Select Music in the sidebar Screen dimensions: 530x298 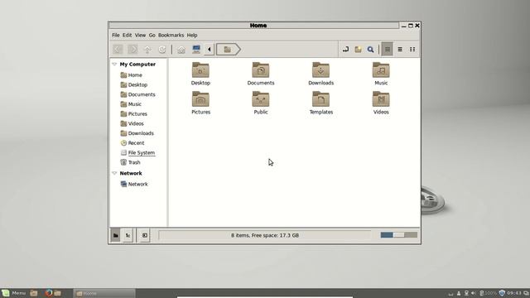click(x=131, y=104)
